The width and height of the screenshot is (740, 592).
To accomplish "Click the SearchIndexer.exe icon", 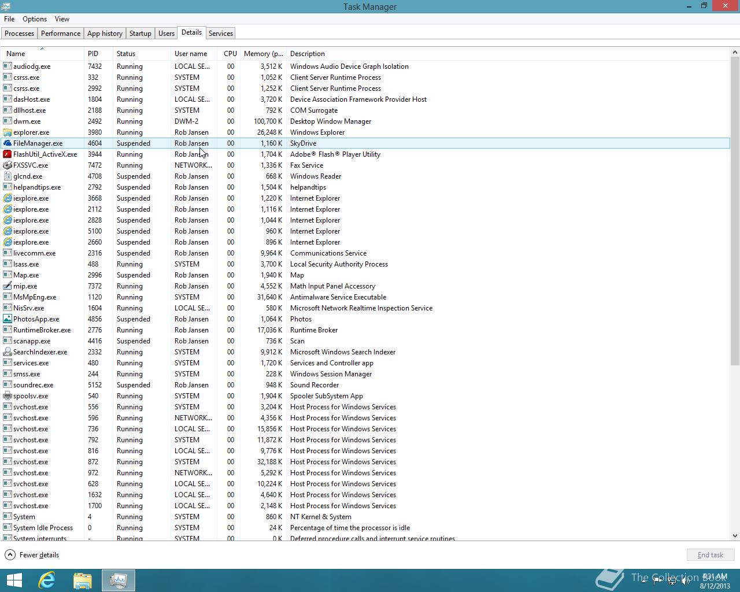I will pos(8,351).
